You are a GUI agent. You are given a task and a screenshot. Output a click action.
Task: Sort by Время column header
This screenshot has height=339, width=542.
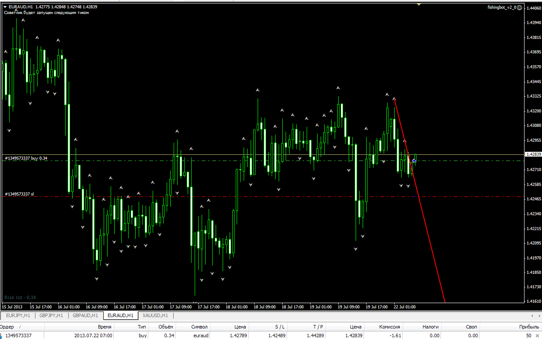point(79,327)
